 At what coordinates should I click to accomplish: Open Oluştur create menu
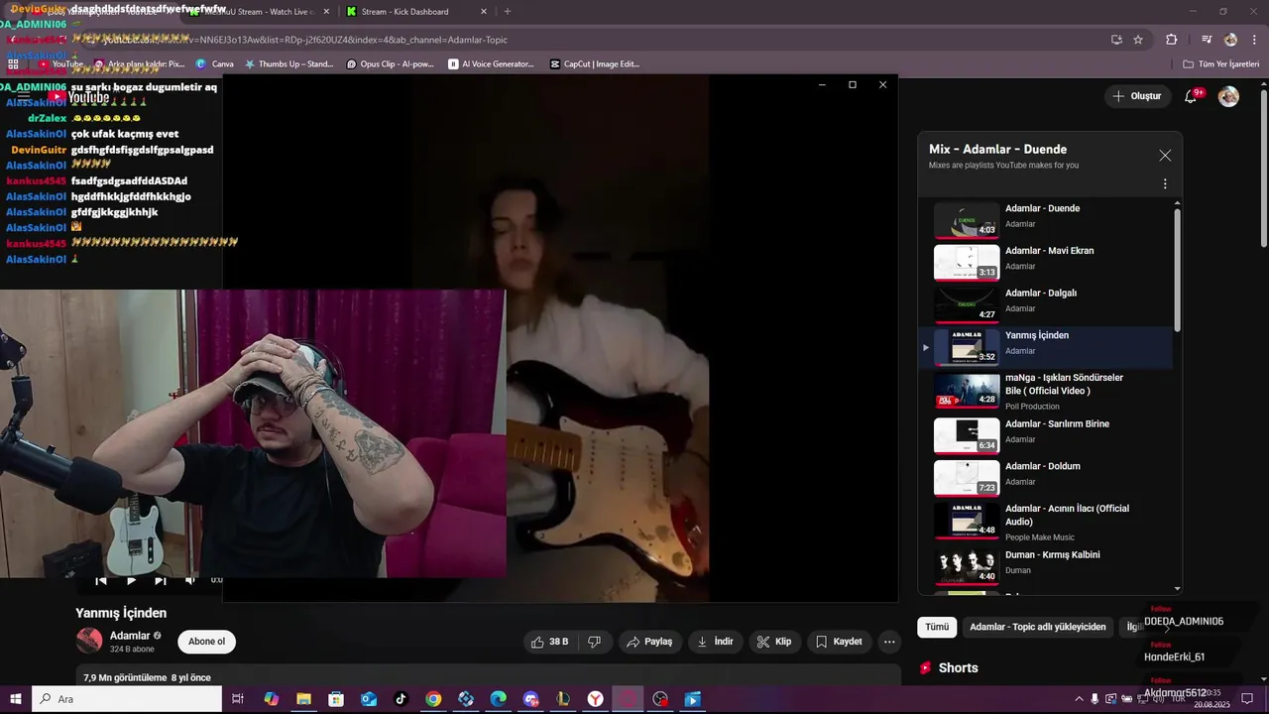[x=1136, y=96]
